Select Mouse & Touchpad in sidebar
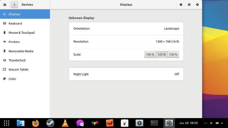This screenshot has height=128, width=228. (21, 33)
